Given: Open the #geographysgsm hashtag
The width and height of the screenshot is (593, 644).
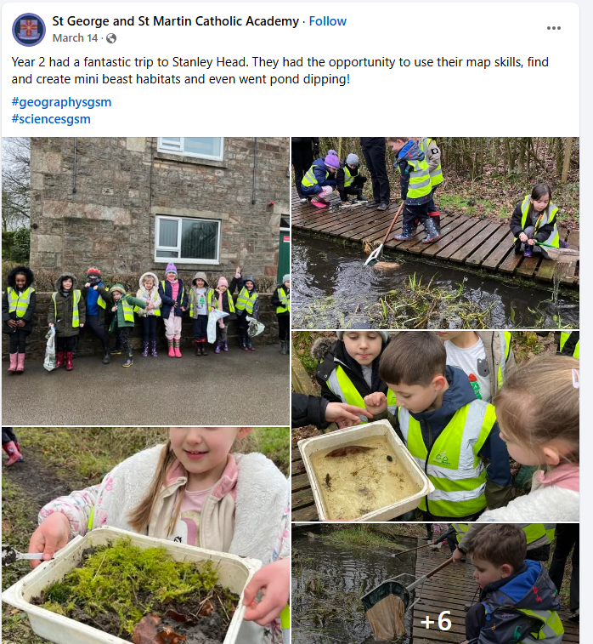Looking at the screenshot, I should [x=61, y=102].
